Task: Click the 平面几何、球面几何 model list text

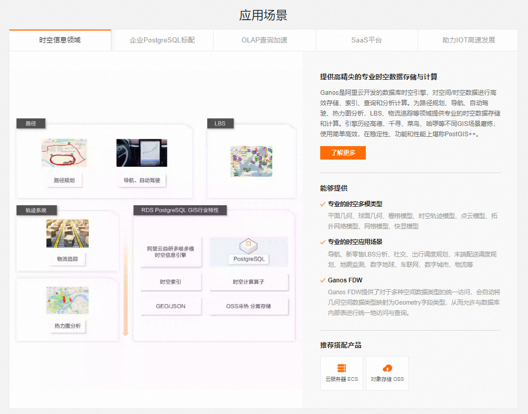Action: [x=412, y=221]
